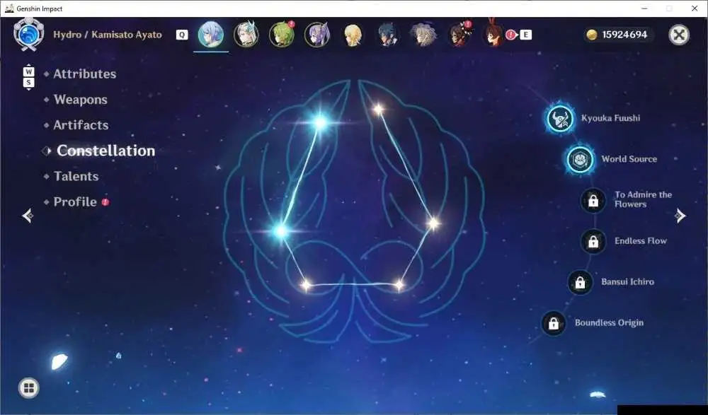Click the locked Boundless Origin node
The image size is (708, 415).
553,323
